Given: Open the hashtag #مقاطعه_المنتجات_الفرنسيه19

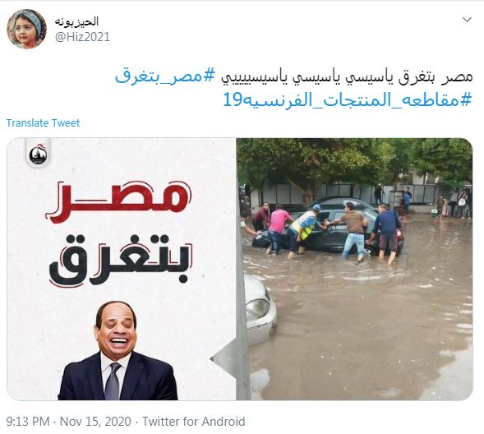Looking at the screenshot, I should coord(348,100).
